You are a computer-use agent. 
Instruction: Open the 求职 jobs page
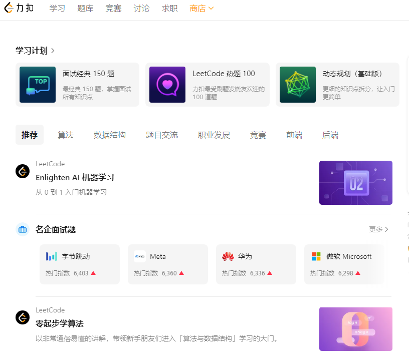click(169, 9)
